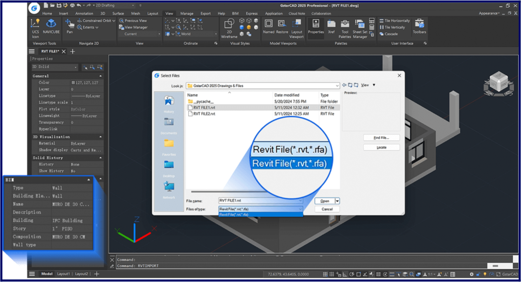Viewport: 522px width, 282px height.
Task: Click the Print icon in quick access toolbar
Action: point(72,5)
